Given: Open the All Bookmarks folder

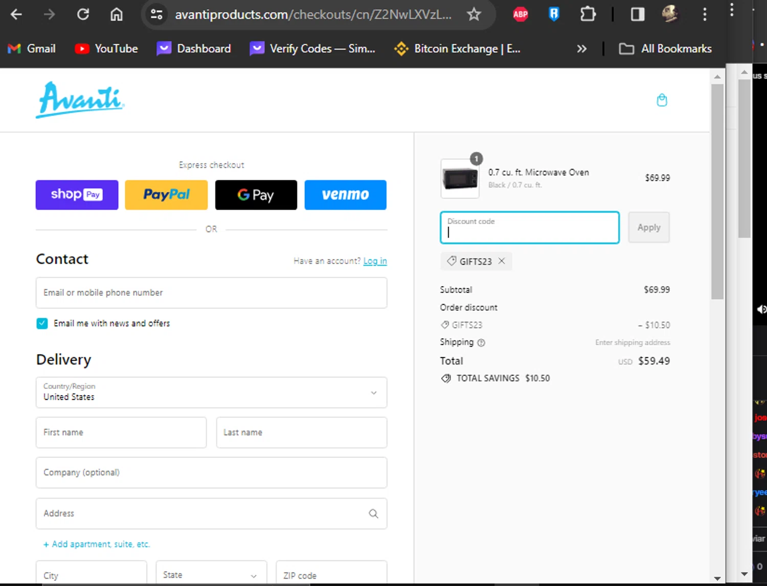Looking at the screenshot, I should click(x=665, y=49).
